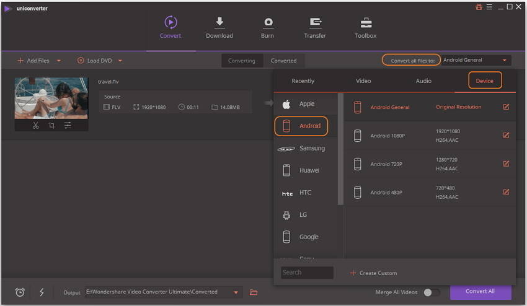
Task: Click Create Custom preset
Action: [373, 273]
